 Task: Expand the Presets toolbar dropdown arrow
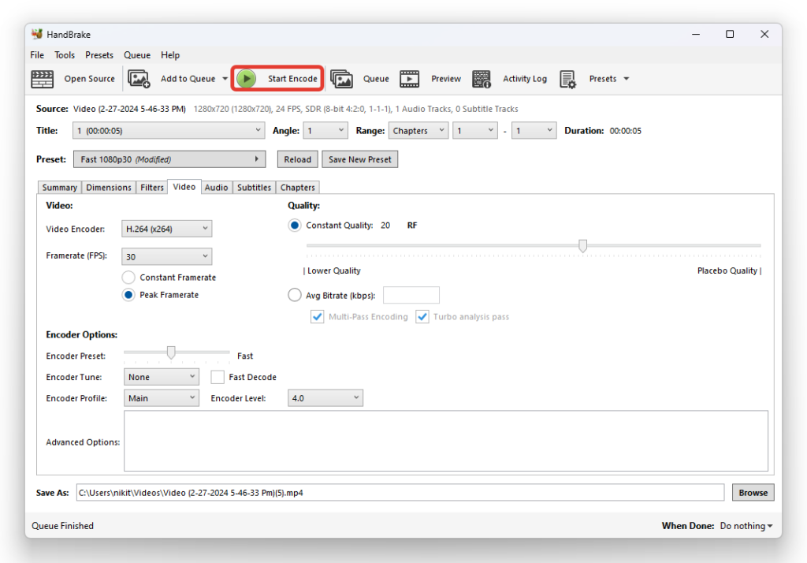tap(627, 79)
